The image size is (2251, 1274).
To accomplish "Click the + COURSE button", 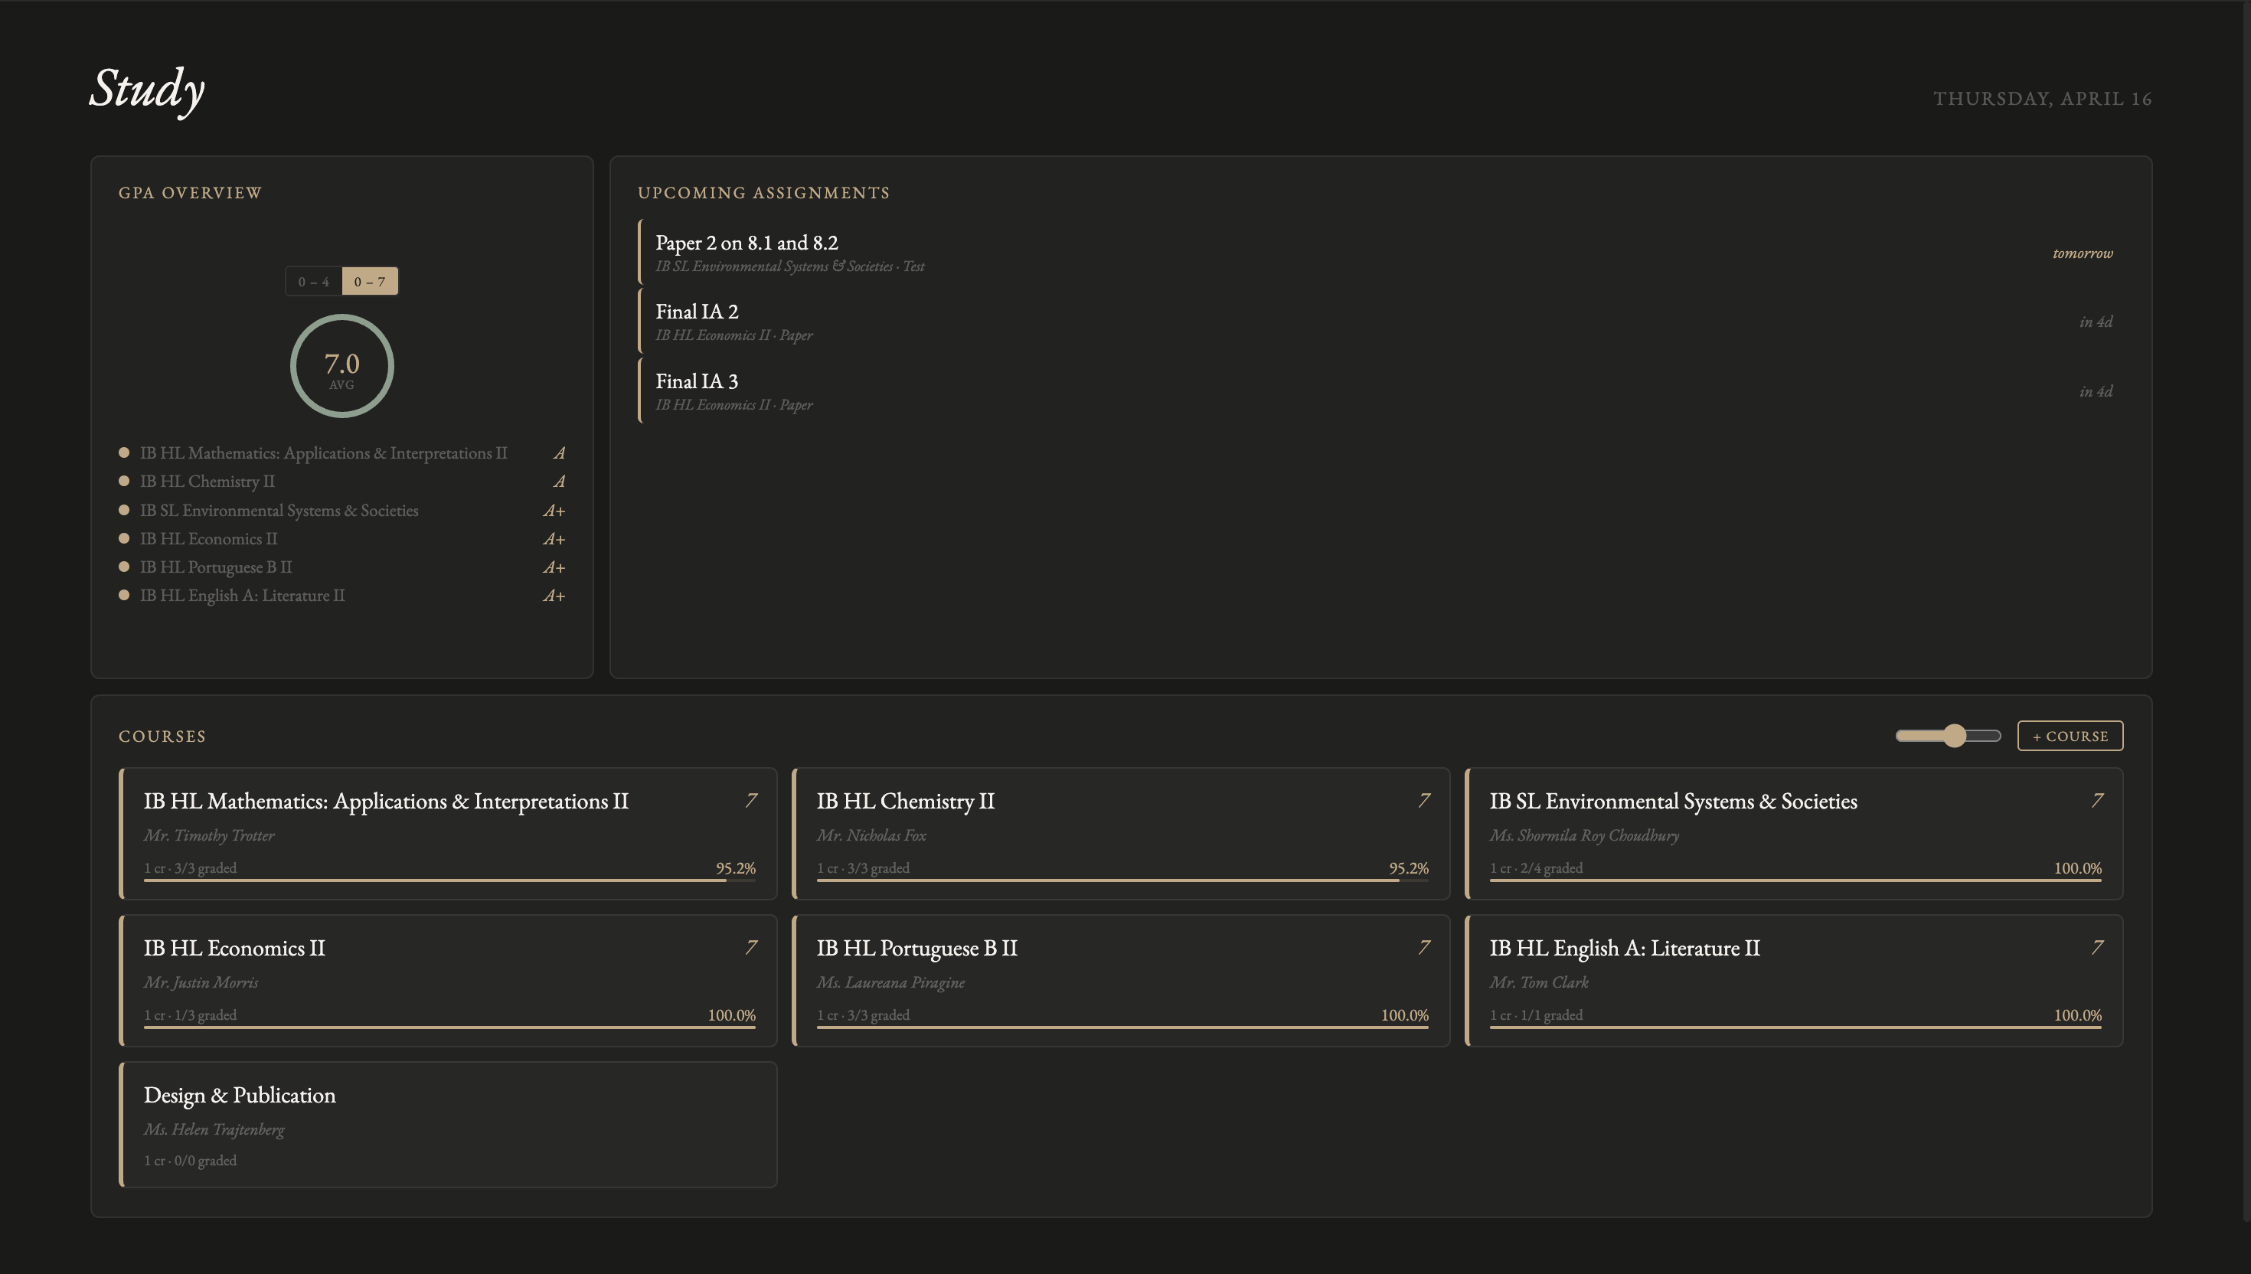I will click(2070, 736).
